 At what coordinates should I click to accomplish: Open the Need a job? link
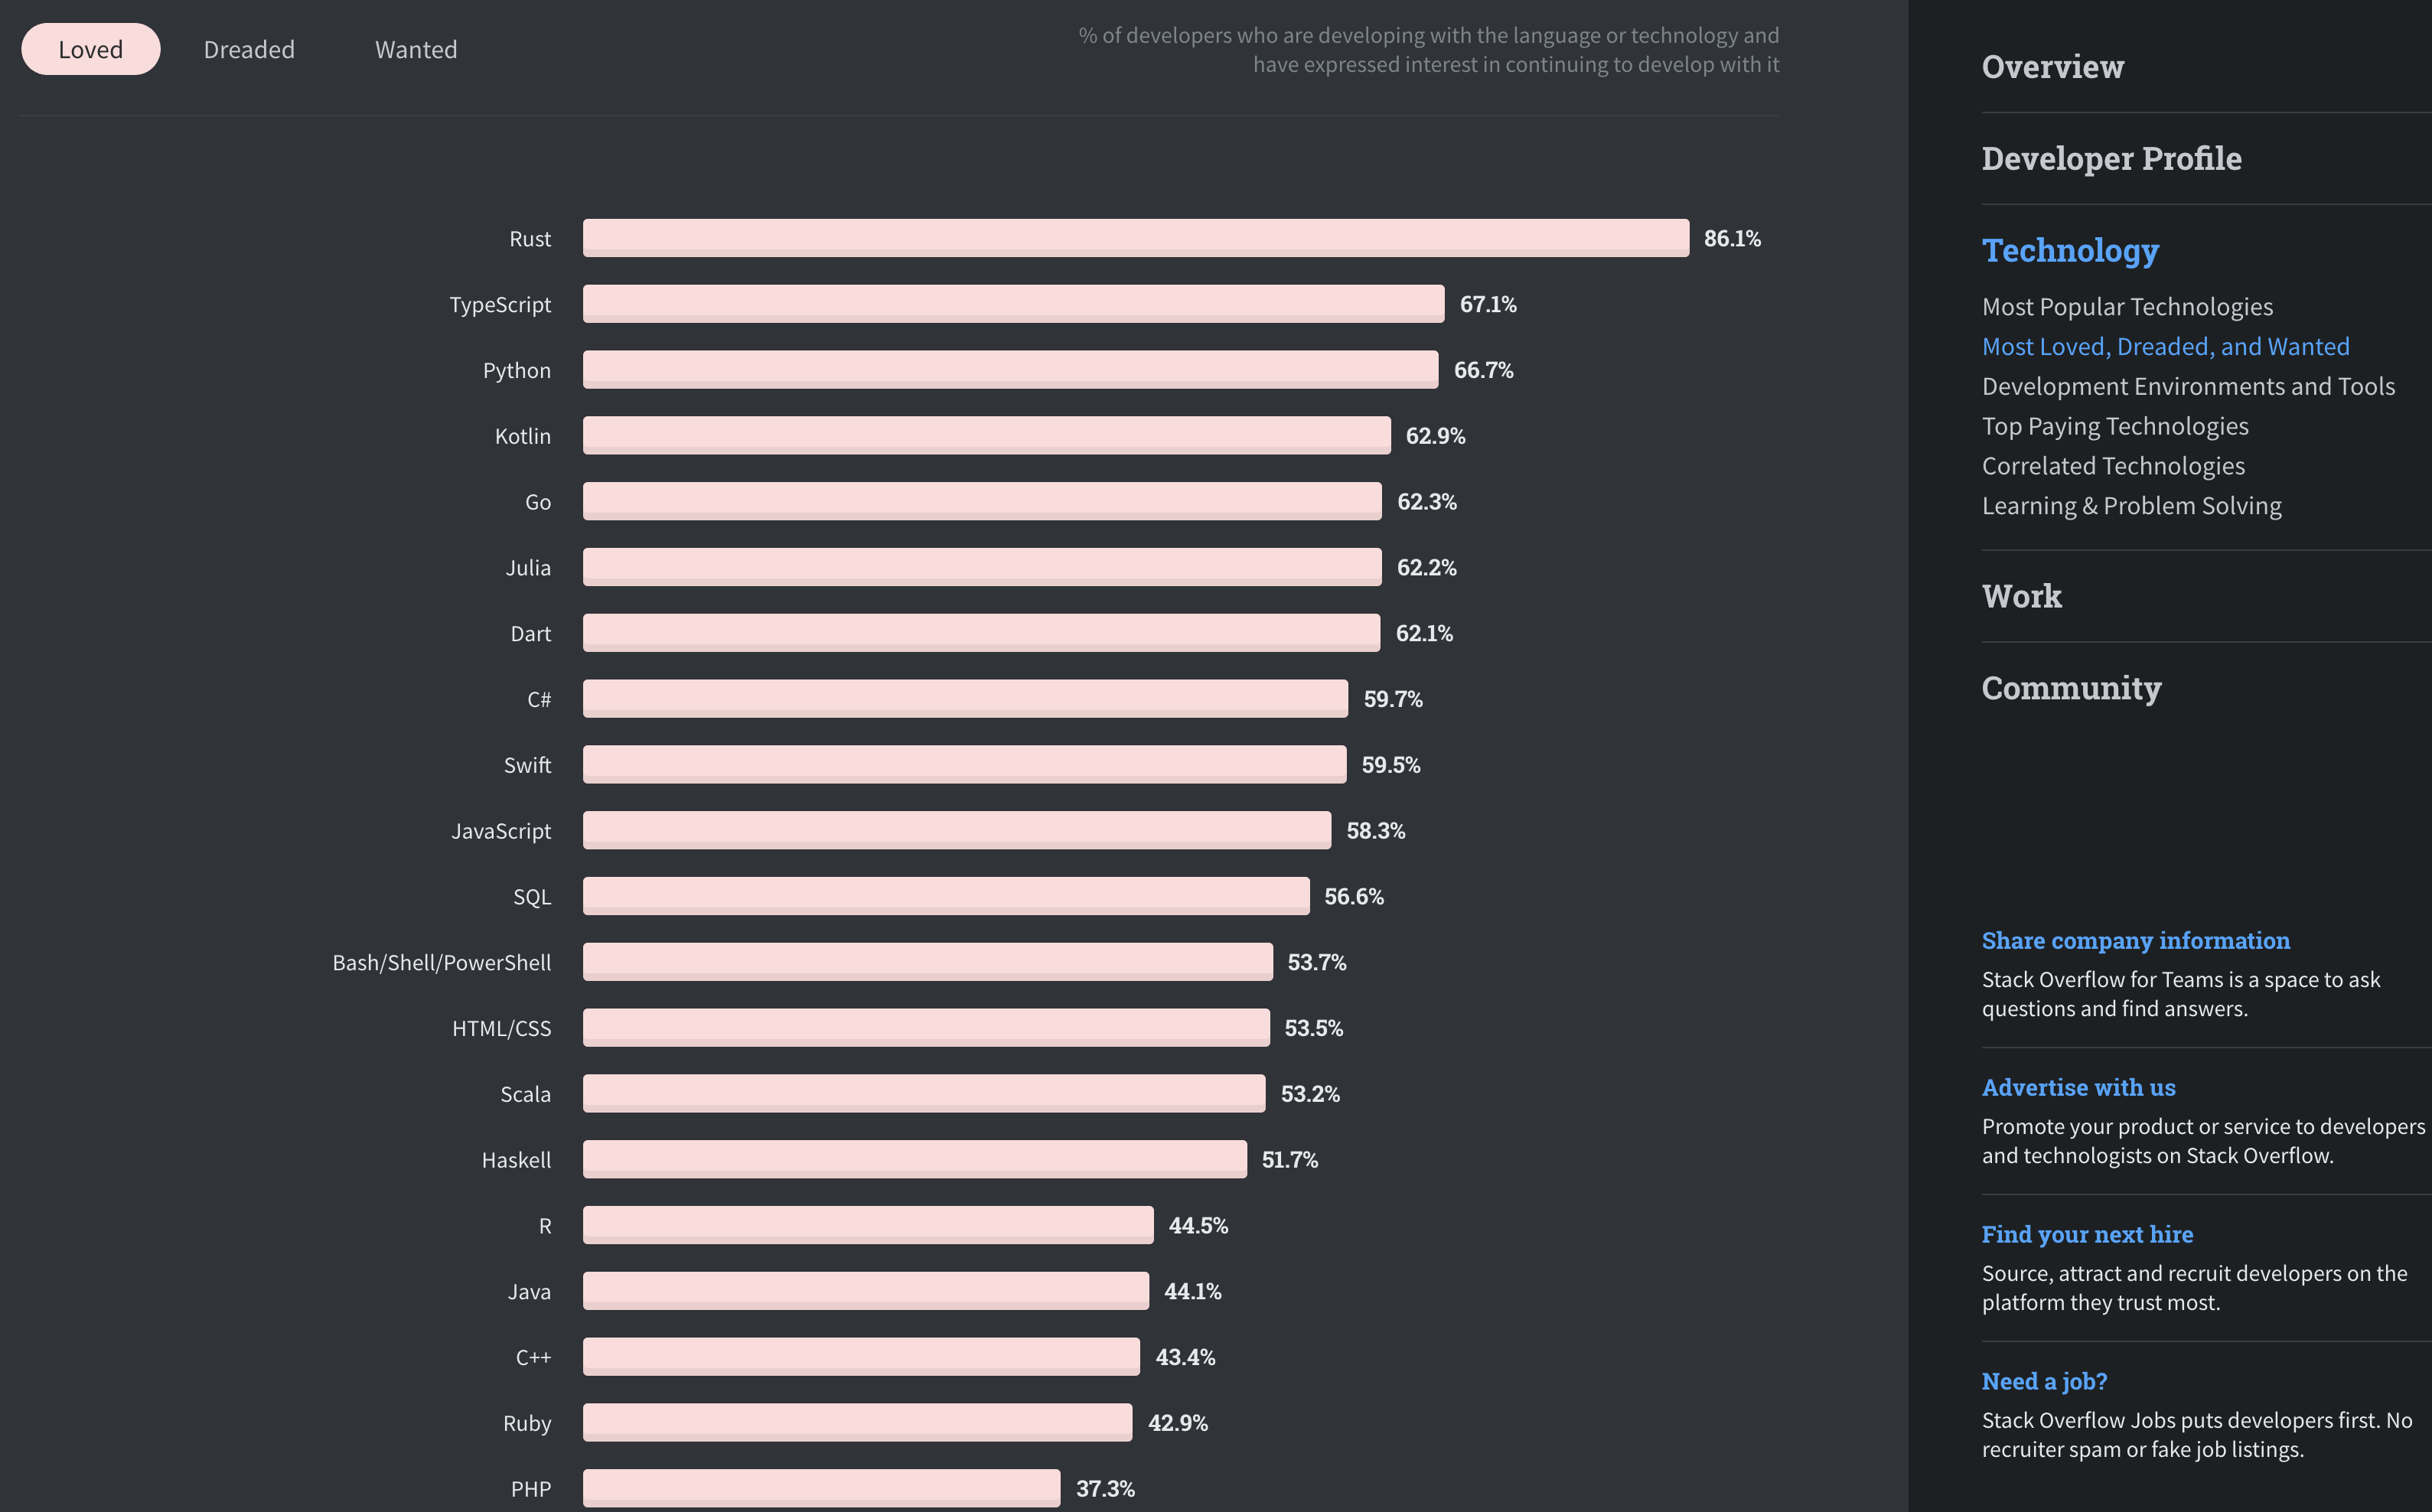[2044, 1381]
